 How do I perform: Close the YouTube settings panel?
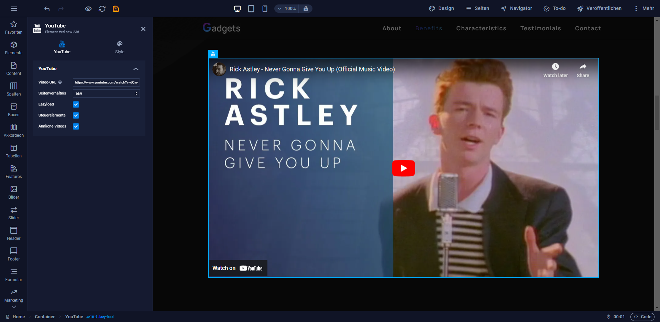[143, 29]
